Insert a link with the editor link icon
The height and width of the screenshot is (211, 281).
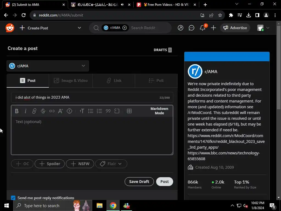point(34,111)
